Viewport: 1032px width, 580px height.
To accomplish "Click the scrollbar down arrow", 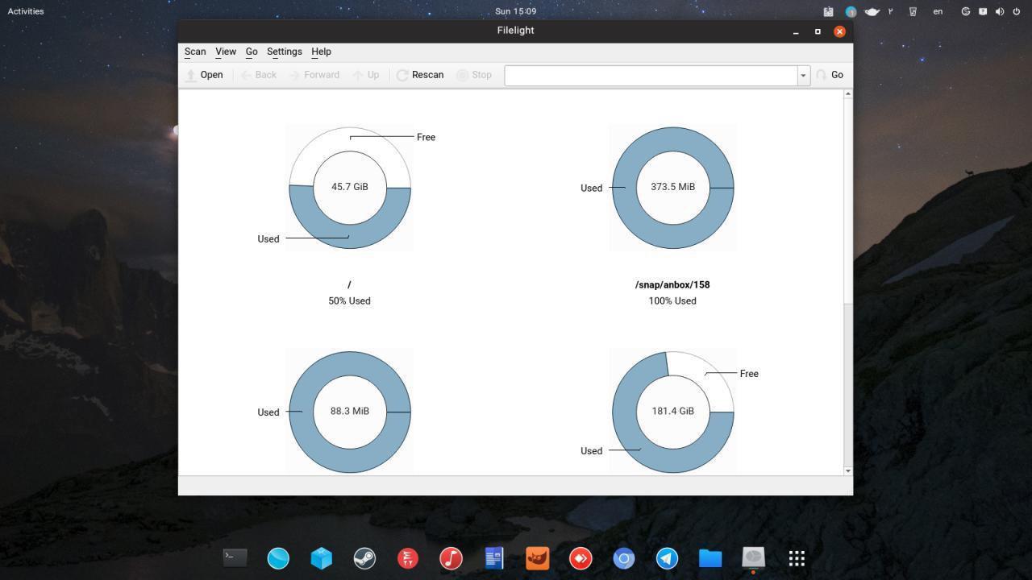I will (847, 470).
